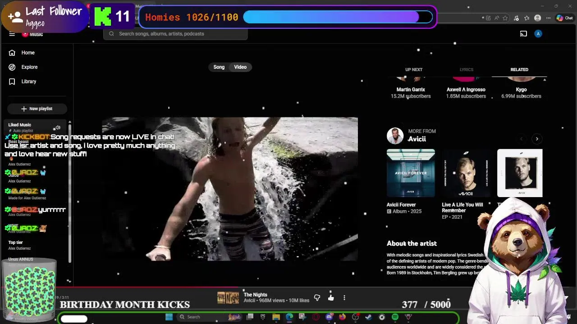The width and height of the screenshot is (577, 324).
Task: Open the Edge Settings and more menu
Action: 548,18
